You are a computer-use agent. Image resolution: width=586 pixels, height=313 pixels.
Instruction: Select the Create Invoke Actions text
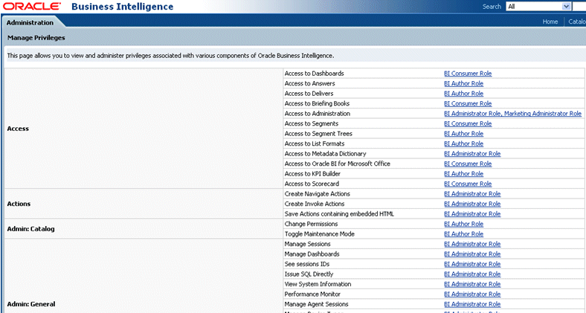(x=315, y=204)
